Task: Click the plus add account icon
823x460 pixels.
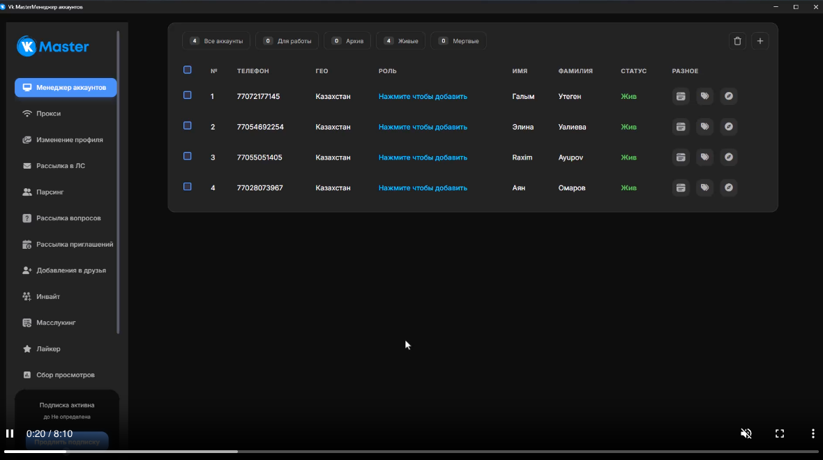Action: click(x=760, y=41)
